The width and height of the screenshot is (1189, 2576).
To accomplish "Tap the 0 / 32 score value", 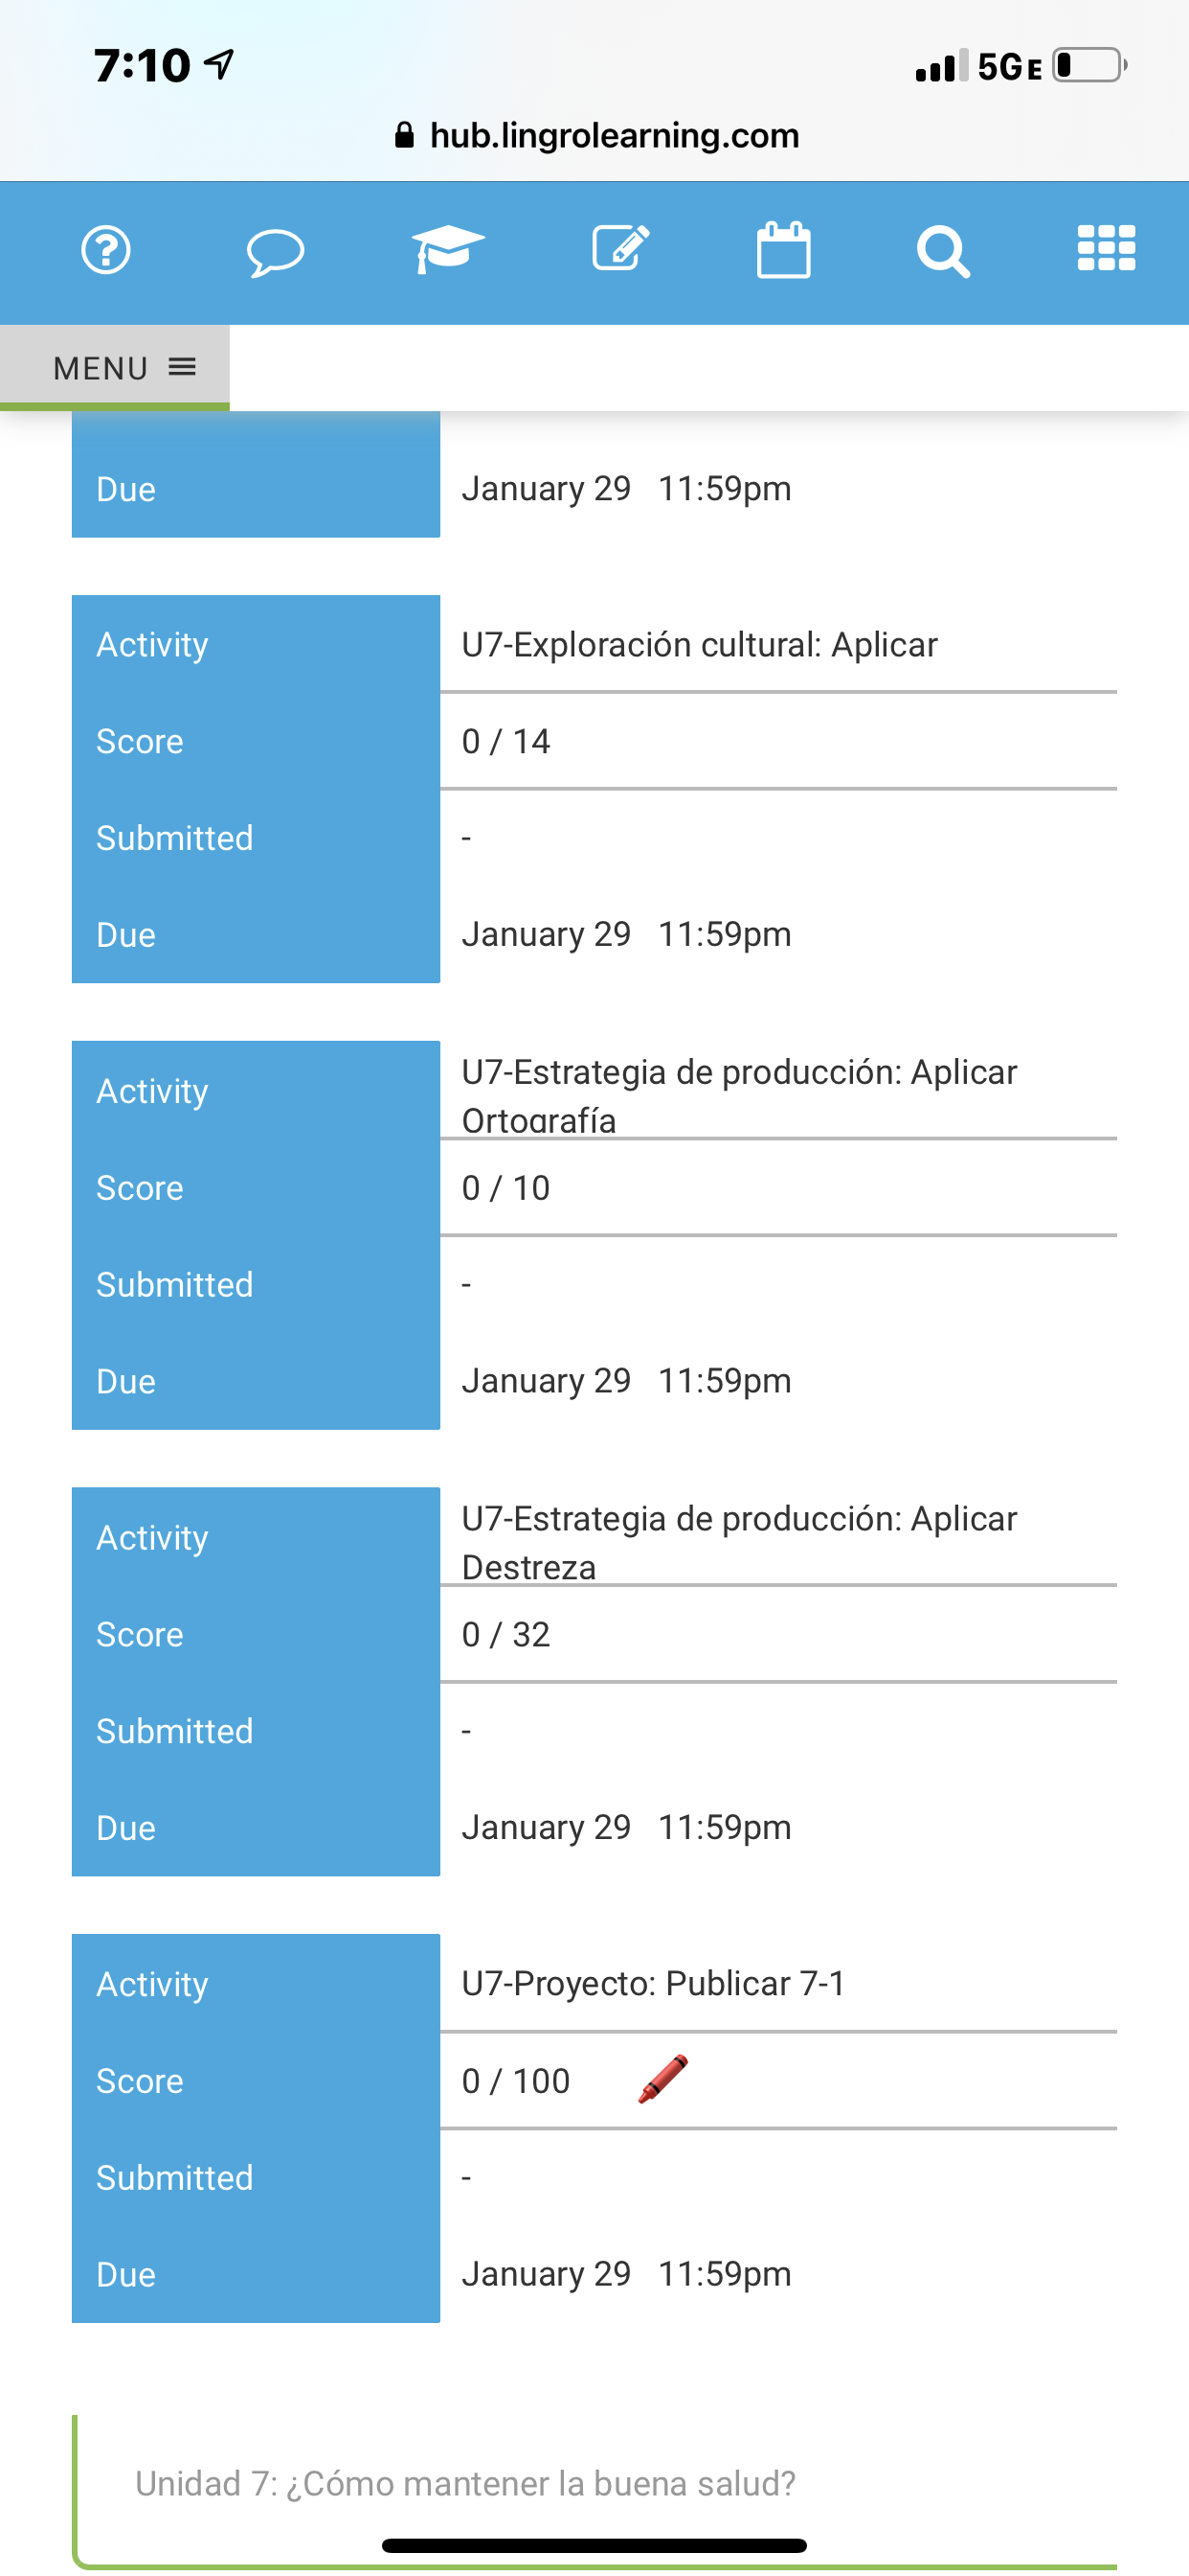I will click(x=505, y=1634).
